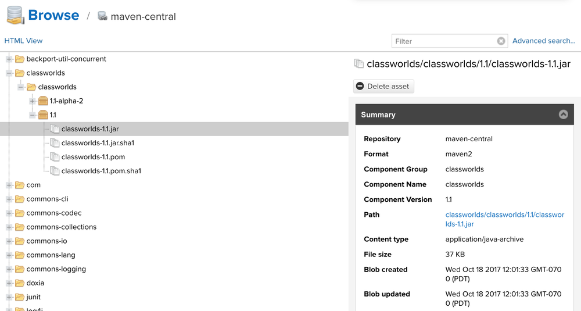The width and height of the screenshot is (581, 311).
Task: Collapse the Summary panel with chevron
Action: pos(563,115)
